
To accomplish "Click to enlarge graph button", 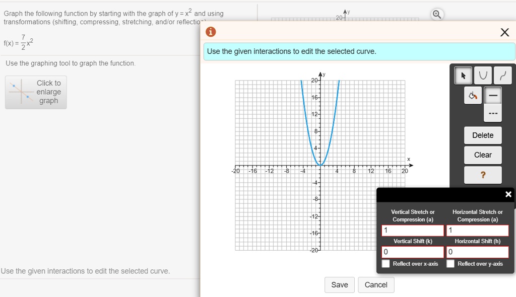I will click(x=36, y=92).
